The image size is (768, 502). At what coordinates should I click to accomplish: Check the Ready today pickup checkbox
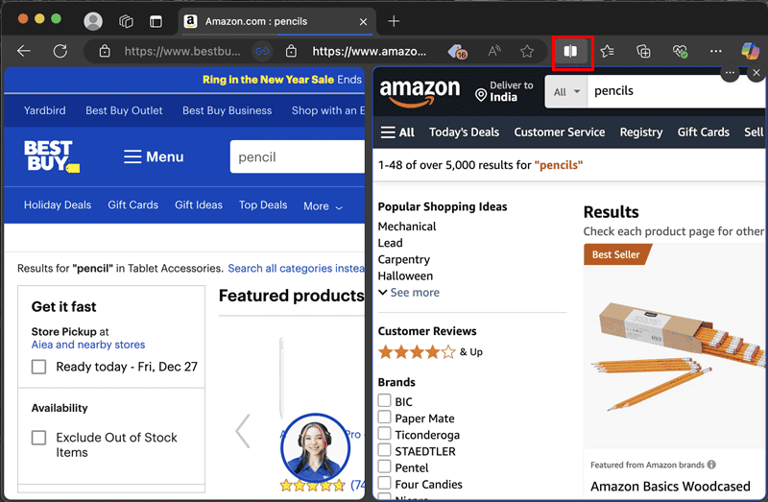[39, 367]
